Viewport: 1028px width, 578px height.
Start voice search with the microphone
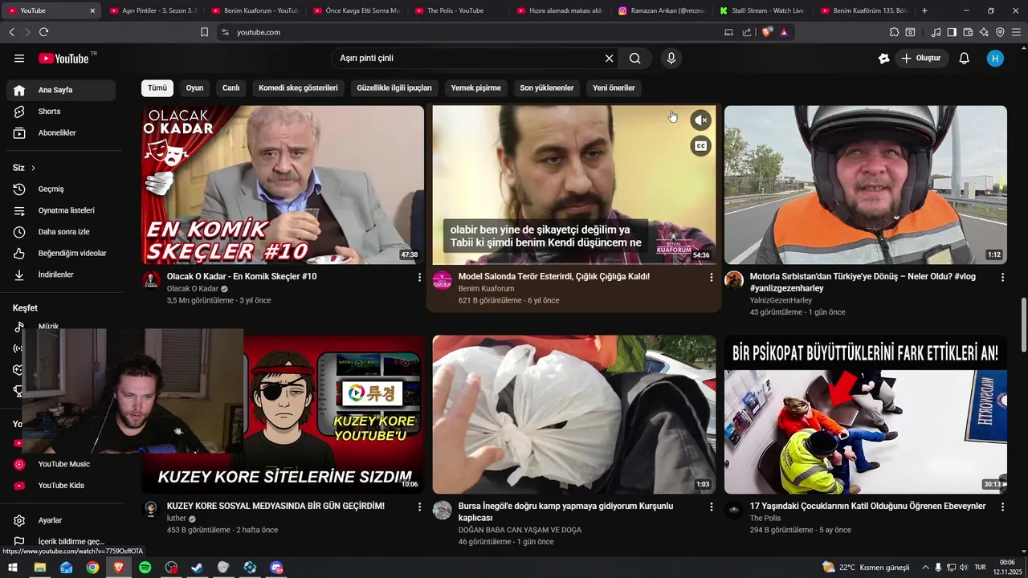pyautogui.click(x=671, y=58)
